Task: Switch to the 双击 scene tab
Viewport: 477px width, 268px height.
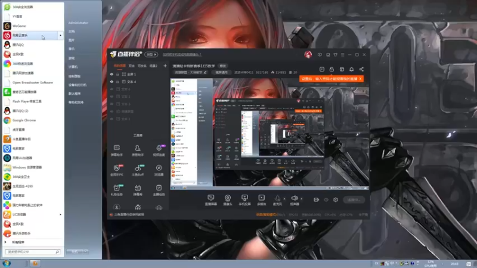Action: [131, 66]
